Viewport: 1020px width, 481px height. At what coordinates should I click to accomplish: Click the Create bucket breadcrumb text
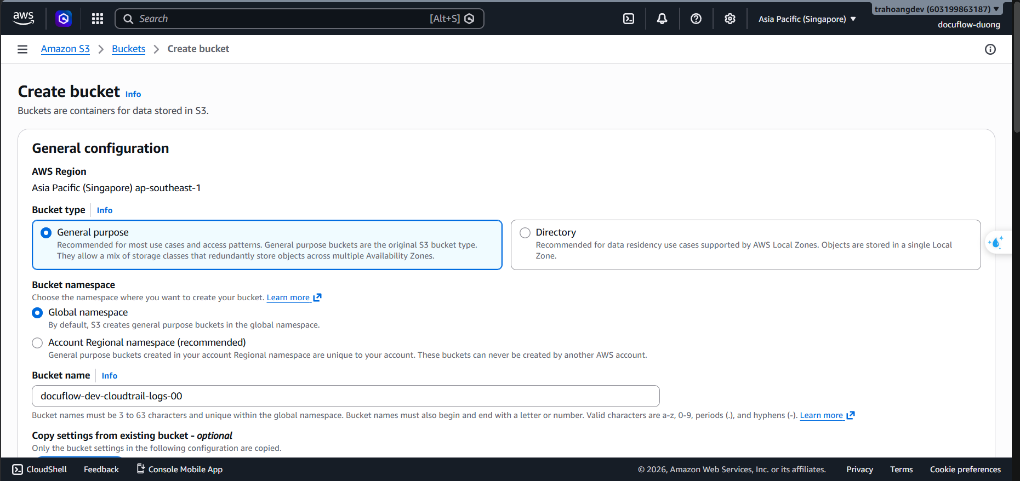point(198,49)
